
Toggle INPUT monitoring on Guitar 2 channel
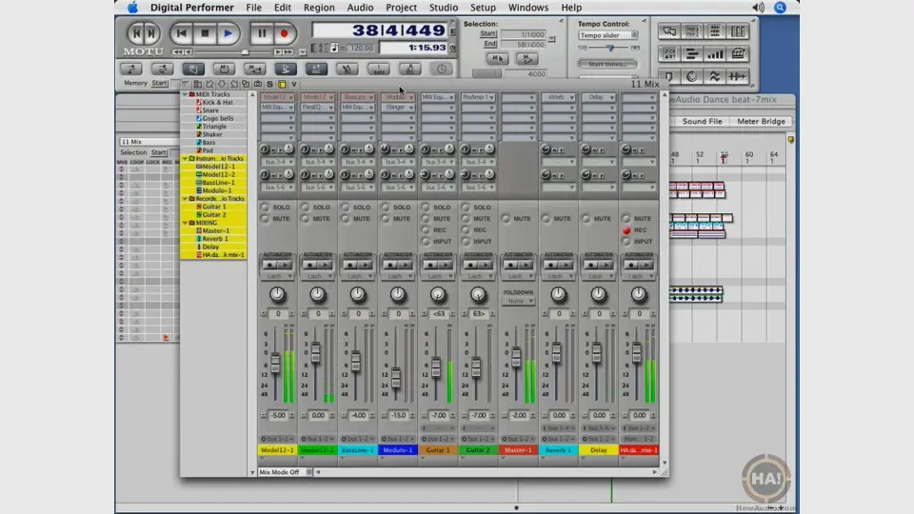point(466,241)
